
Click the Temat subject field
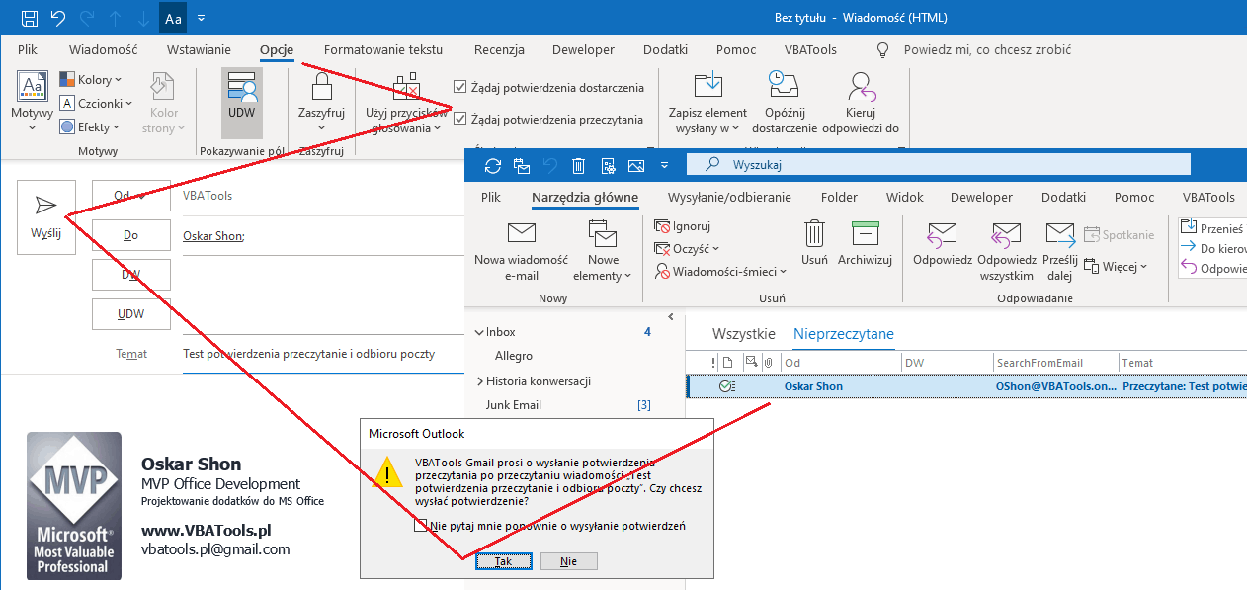[x=323, y=354]
